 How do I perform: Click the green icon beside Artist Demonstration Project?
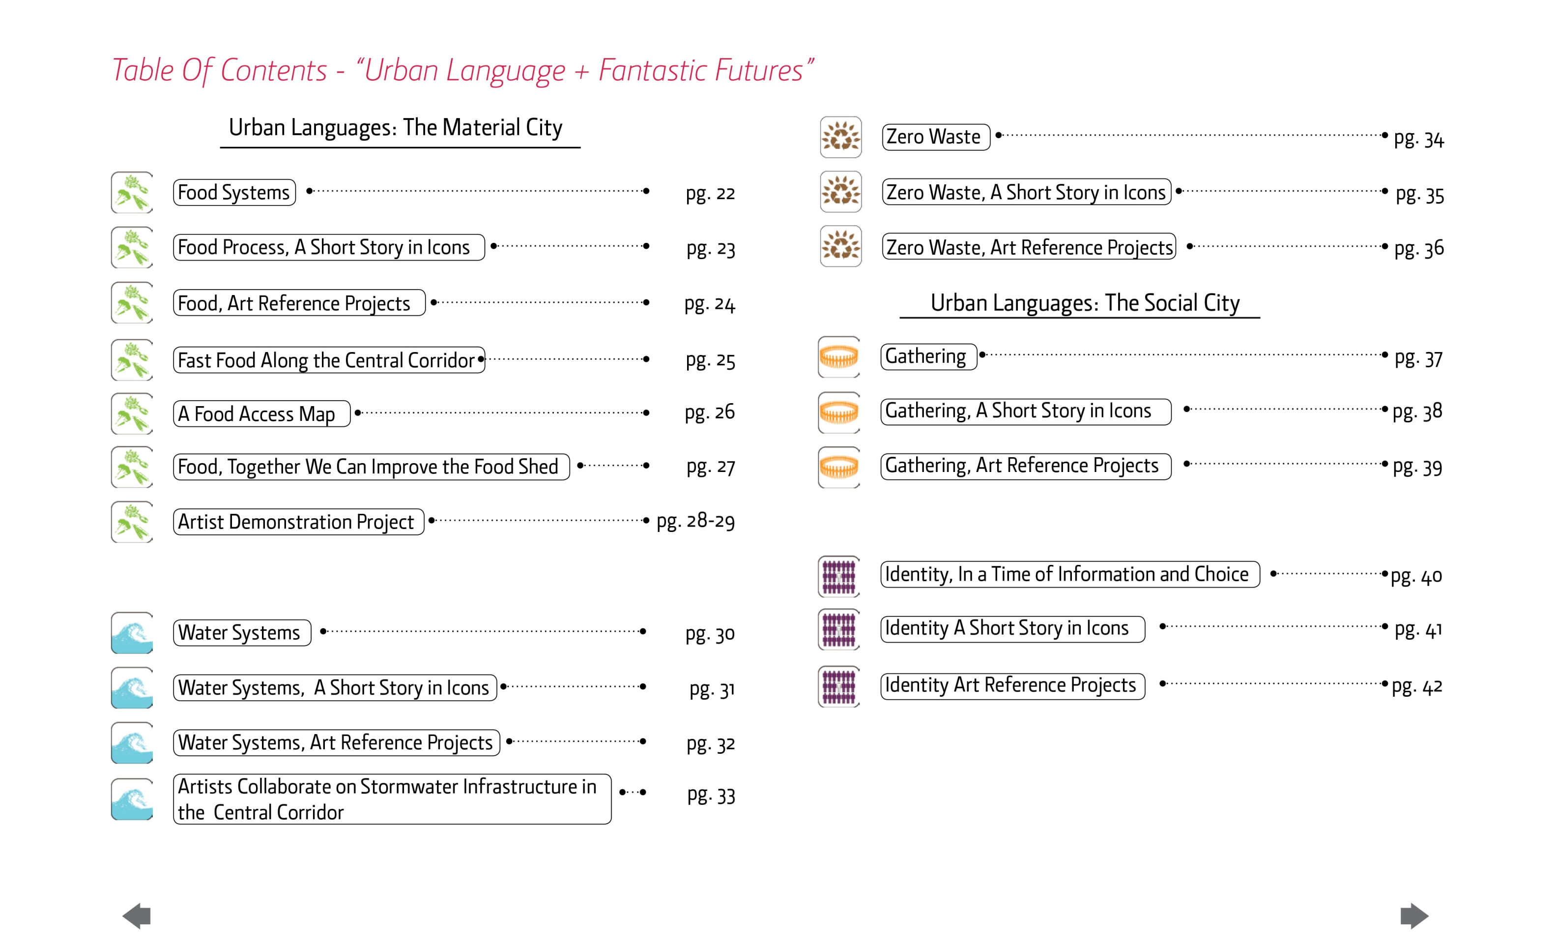(x=132, y=522)
